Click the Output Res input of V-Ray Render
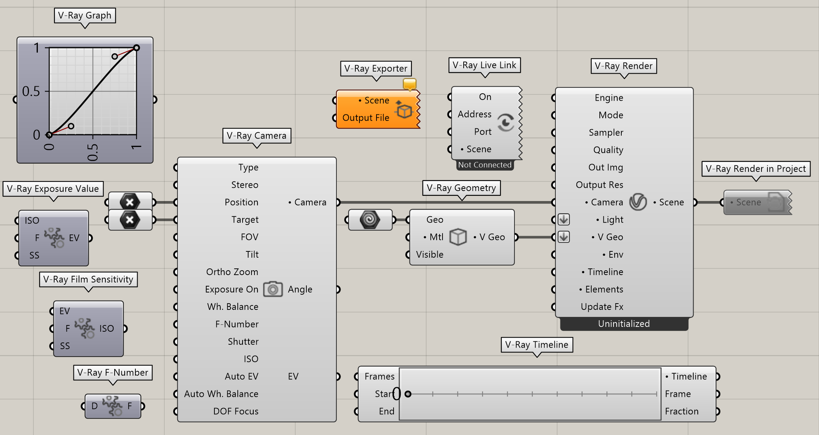819x435 pixels. point(599,185)
